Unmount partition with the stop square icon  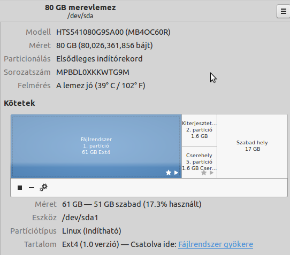20,188
